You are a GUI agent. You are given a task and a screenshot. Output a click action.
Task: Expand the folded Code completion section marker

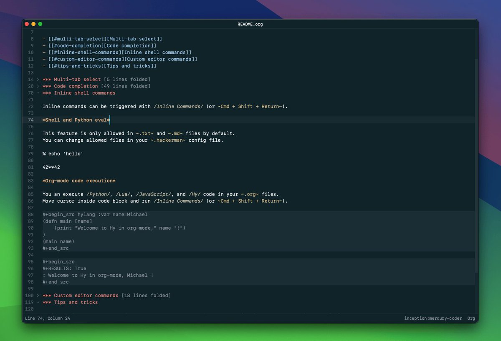coord(38,86)
